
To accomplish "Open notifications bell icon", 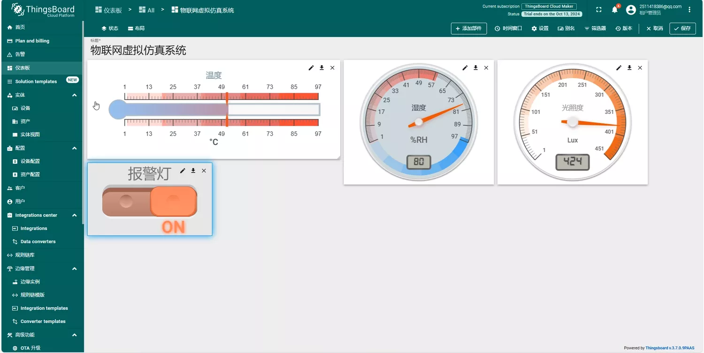I will [x=614, y=10].
